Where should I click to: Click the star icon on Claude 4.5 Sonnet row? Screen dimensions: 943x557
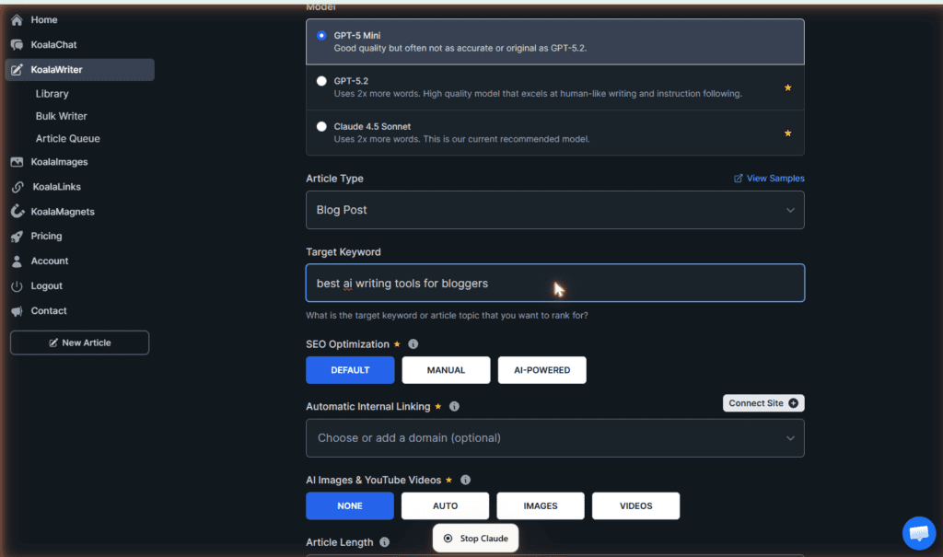click(x=788, y=133)
